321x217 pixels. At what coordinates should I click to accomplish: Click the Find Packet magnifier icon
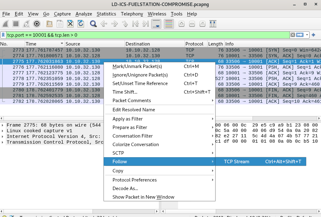[x=93, y=24]
